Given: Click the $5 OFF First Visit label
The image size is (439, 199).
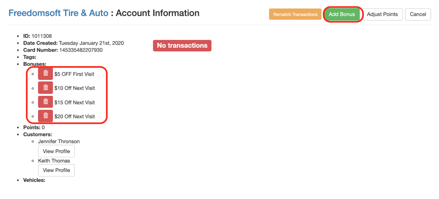Looking at the screenshot, I should pos(74,74).
